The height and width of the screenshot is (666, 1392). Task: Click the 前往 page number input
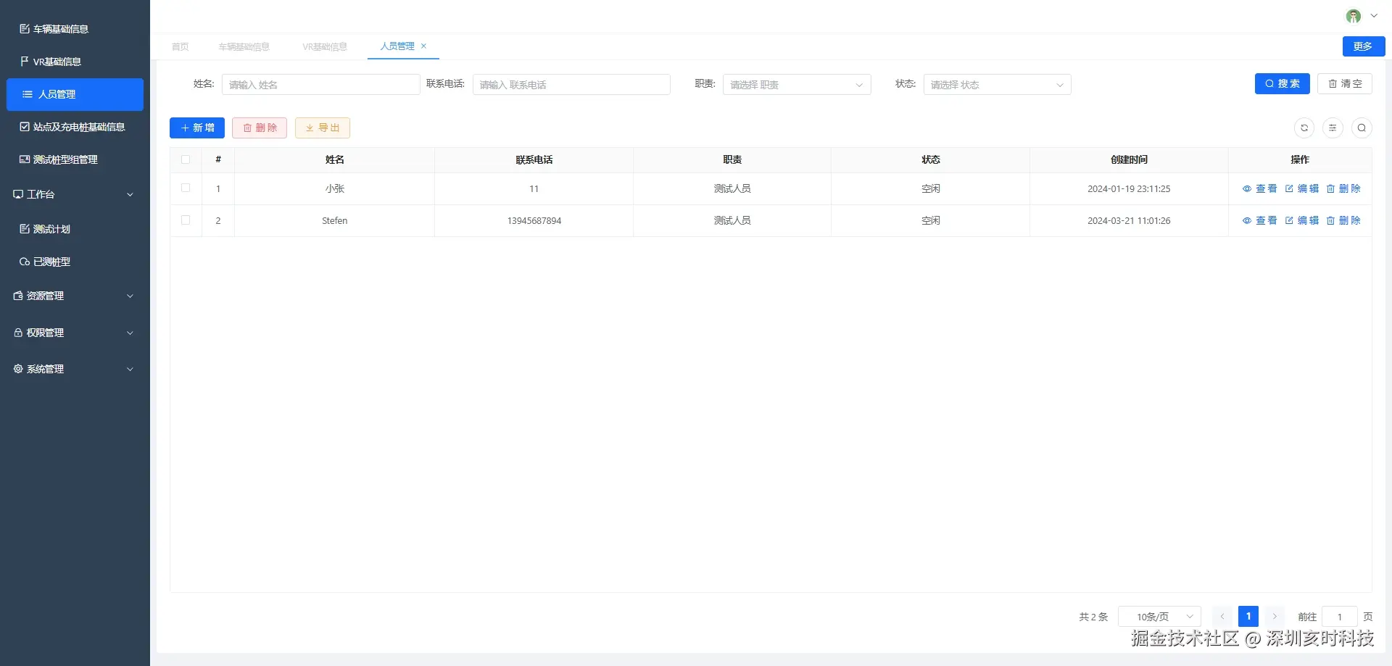[1340, 617]
